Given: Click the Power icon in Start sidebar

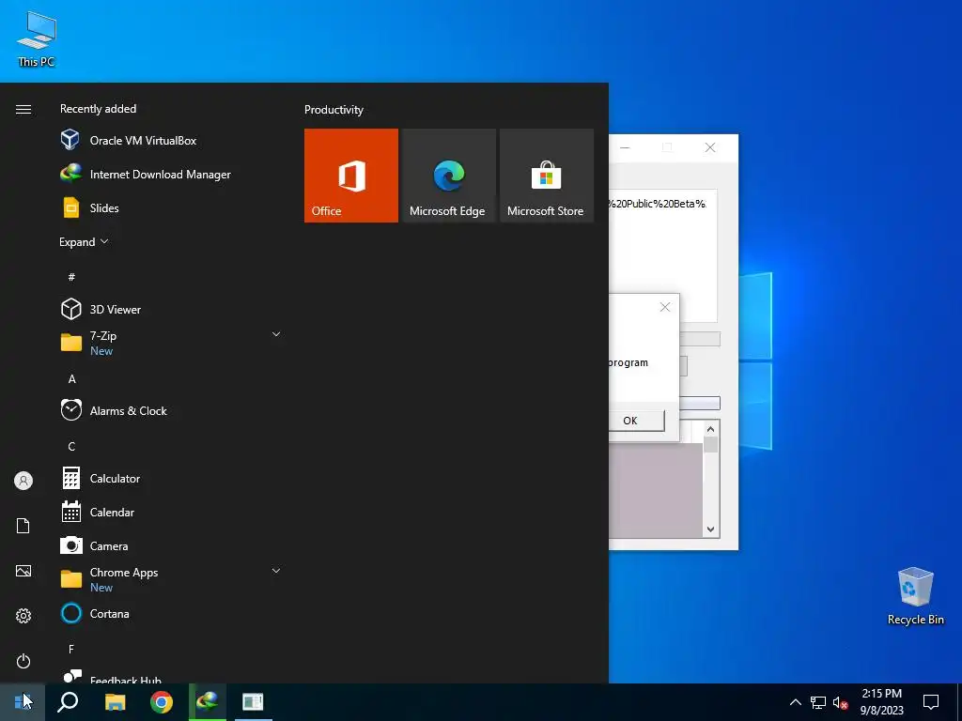Looking at the screenshot, I should click(x=23, y=661).
